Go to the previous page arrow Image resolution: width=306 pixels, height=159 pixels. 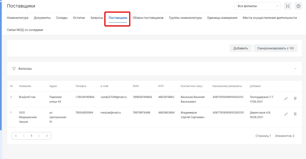(24, 136)
